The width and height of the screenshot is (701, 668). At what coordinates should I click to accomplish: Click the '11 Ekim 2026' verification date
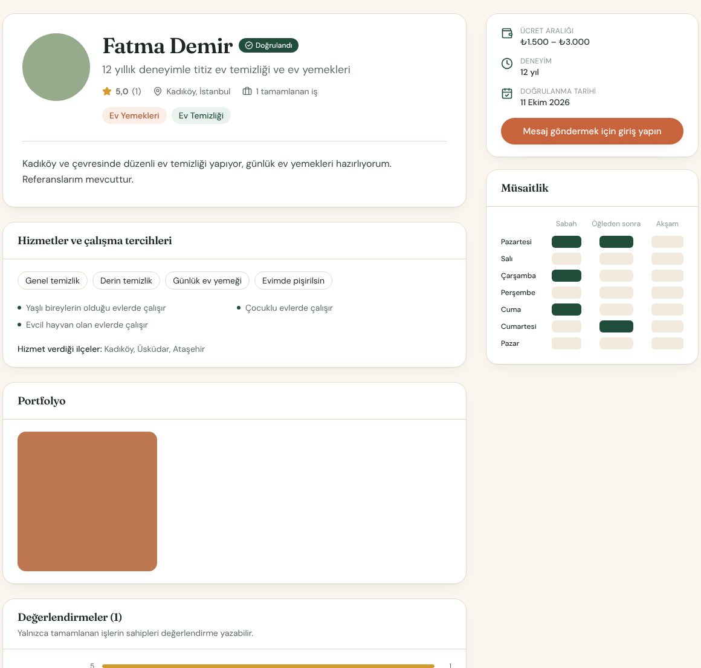[544, 102]
